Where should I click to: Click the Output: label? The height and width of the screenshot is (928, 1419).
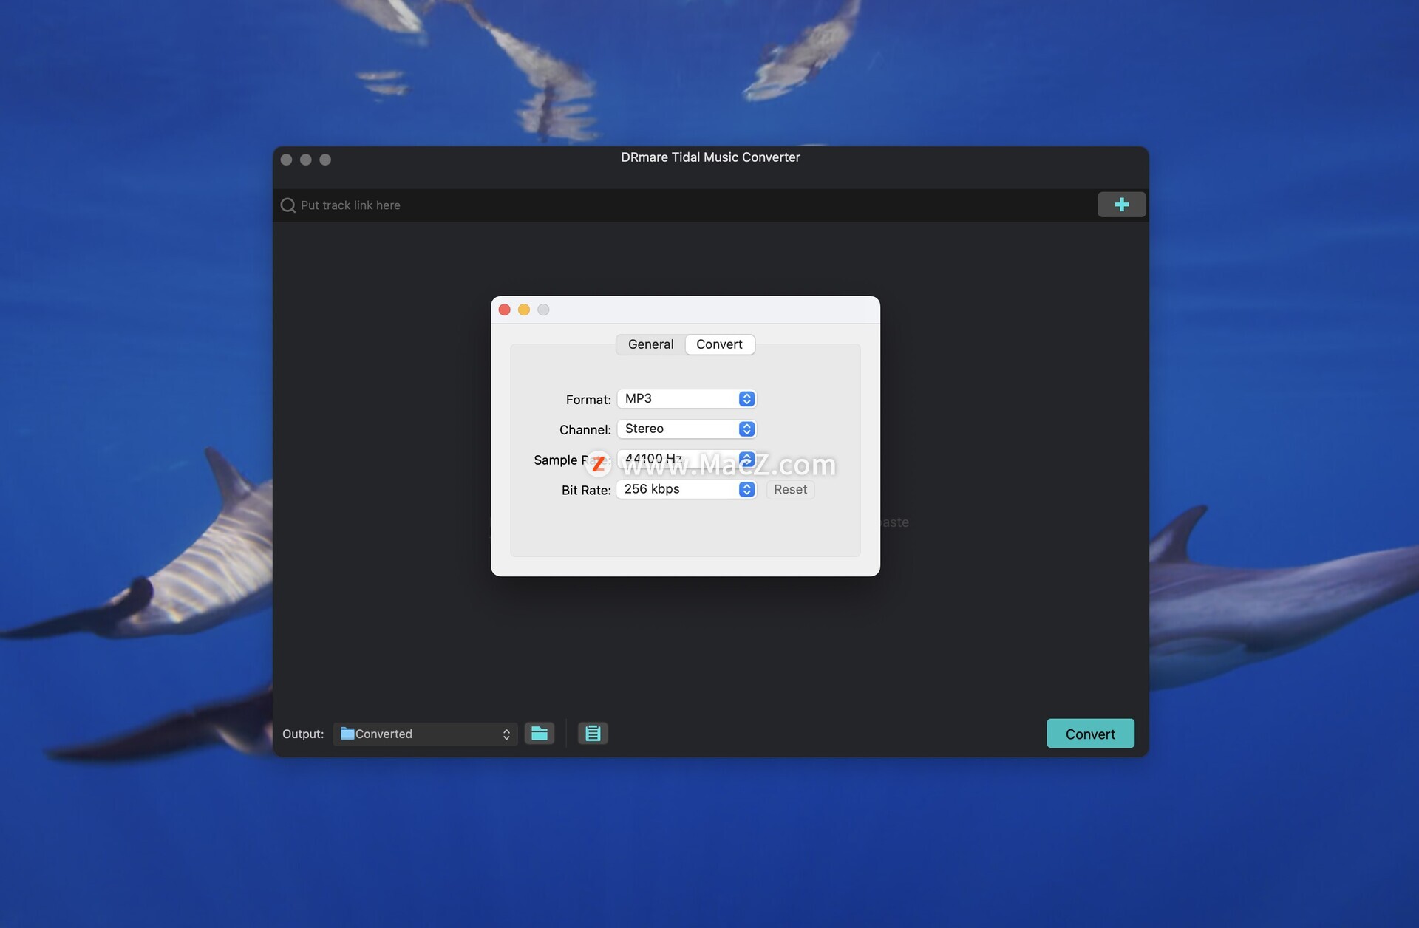pos(303,734)
